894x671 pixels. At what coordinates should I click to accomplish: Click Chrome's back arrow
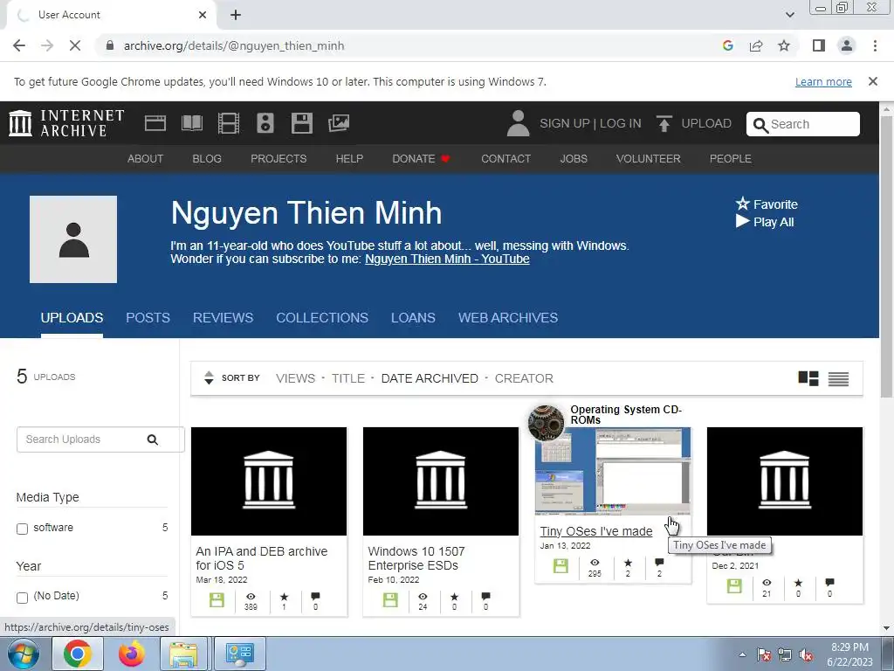click(19, 45)
